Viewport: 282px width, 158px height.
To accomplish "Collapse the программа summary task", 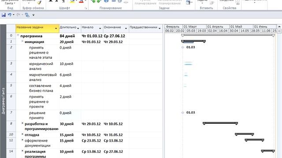I will (18, 36).
